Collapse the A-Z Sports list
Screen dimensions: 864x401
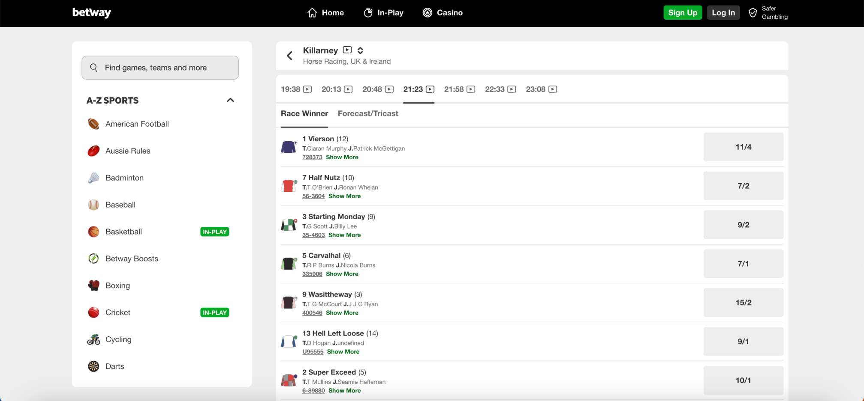click(x=230, y=100)
